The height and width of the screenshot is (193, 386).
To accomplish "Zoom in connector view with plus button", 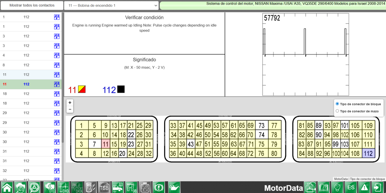I will coord(70,103).
